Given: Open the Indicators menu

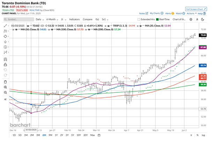Looking at the screenshot, I should tap(74, 20).
